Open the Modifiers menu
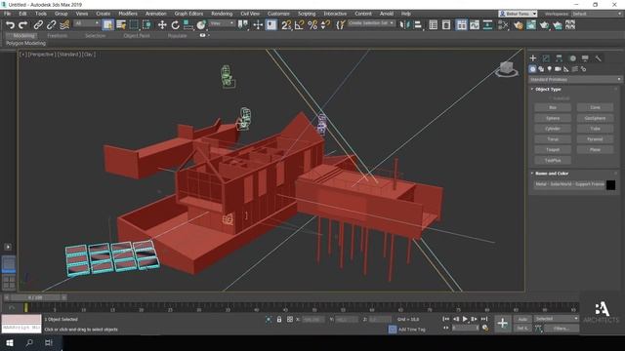Viewport: 625px width, 351px height. (128, 14)
